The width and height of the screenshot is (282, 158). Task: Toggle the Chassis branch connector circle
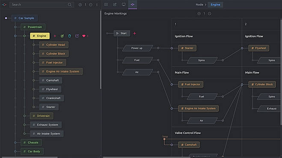coord(15,143)
